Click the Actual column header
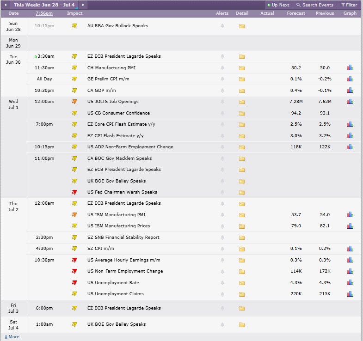Image resolution: width=363 pixels, height=341 pixels. pos(267,13)
